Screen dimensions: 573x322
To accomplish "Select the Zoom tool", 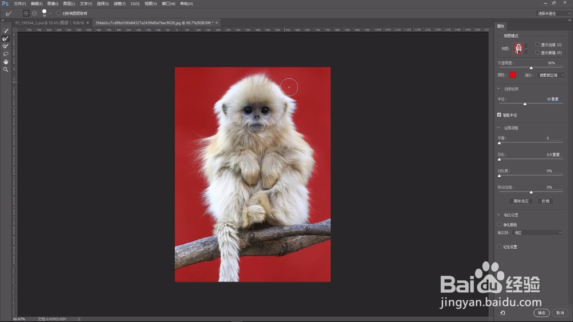I will [x=6, y=69].
